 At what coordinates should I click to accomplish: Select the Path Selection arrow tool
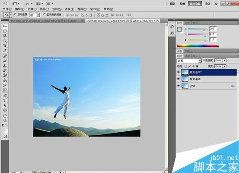tap(5, 105)
